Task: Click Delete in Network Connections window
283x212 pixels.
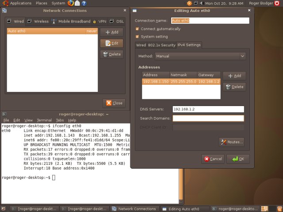Action: click(112, 54)
